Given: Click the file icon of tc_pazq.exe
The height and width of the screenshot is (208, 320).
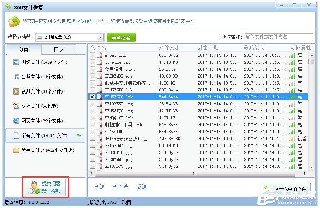Looking at the screenshot, I should click(100, 62).
